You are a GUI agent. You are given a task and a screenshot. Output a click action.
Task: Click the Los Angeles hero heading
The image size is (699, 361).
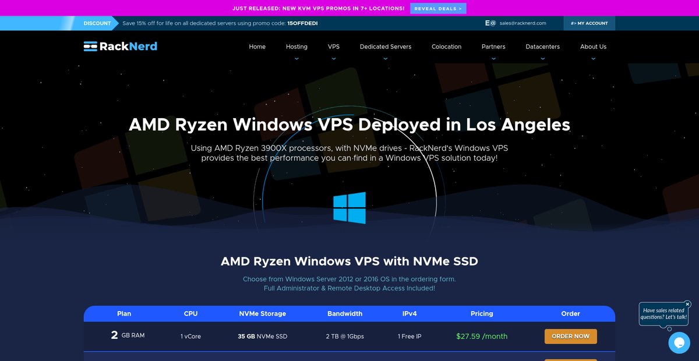click(349, 125)
